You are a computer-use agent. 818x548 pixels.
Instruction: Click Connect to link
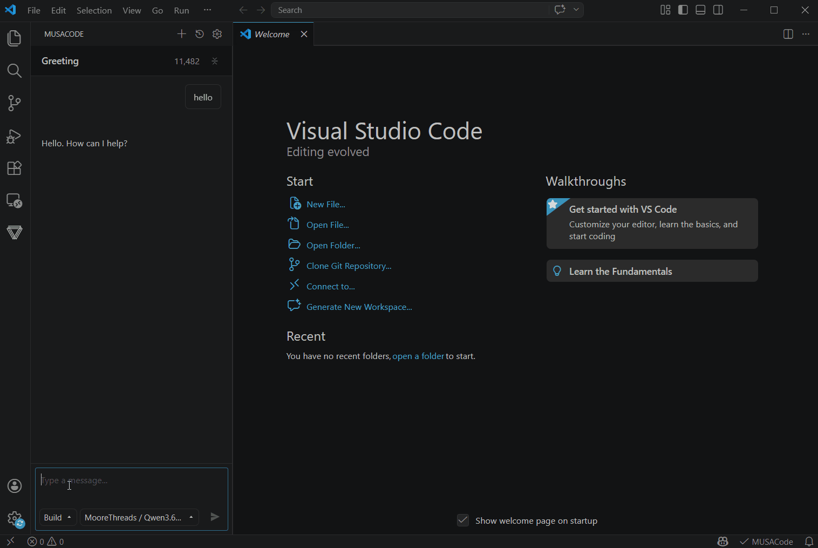(x=331, y=286)
